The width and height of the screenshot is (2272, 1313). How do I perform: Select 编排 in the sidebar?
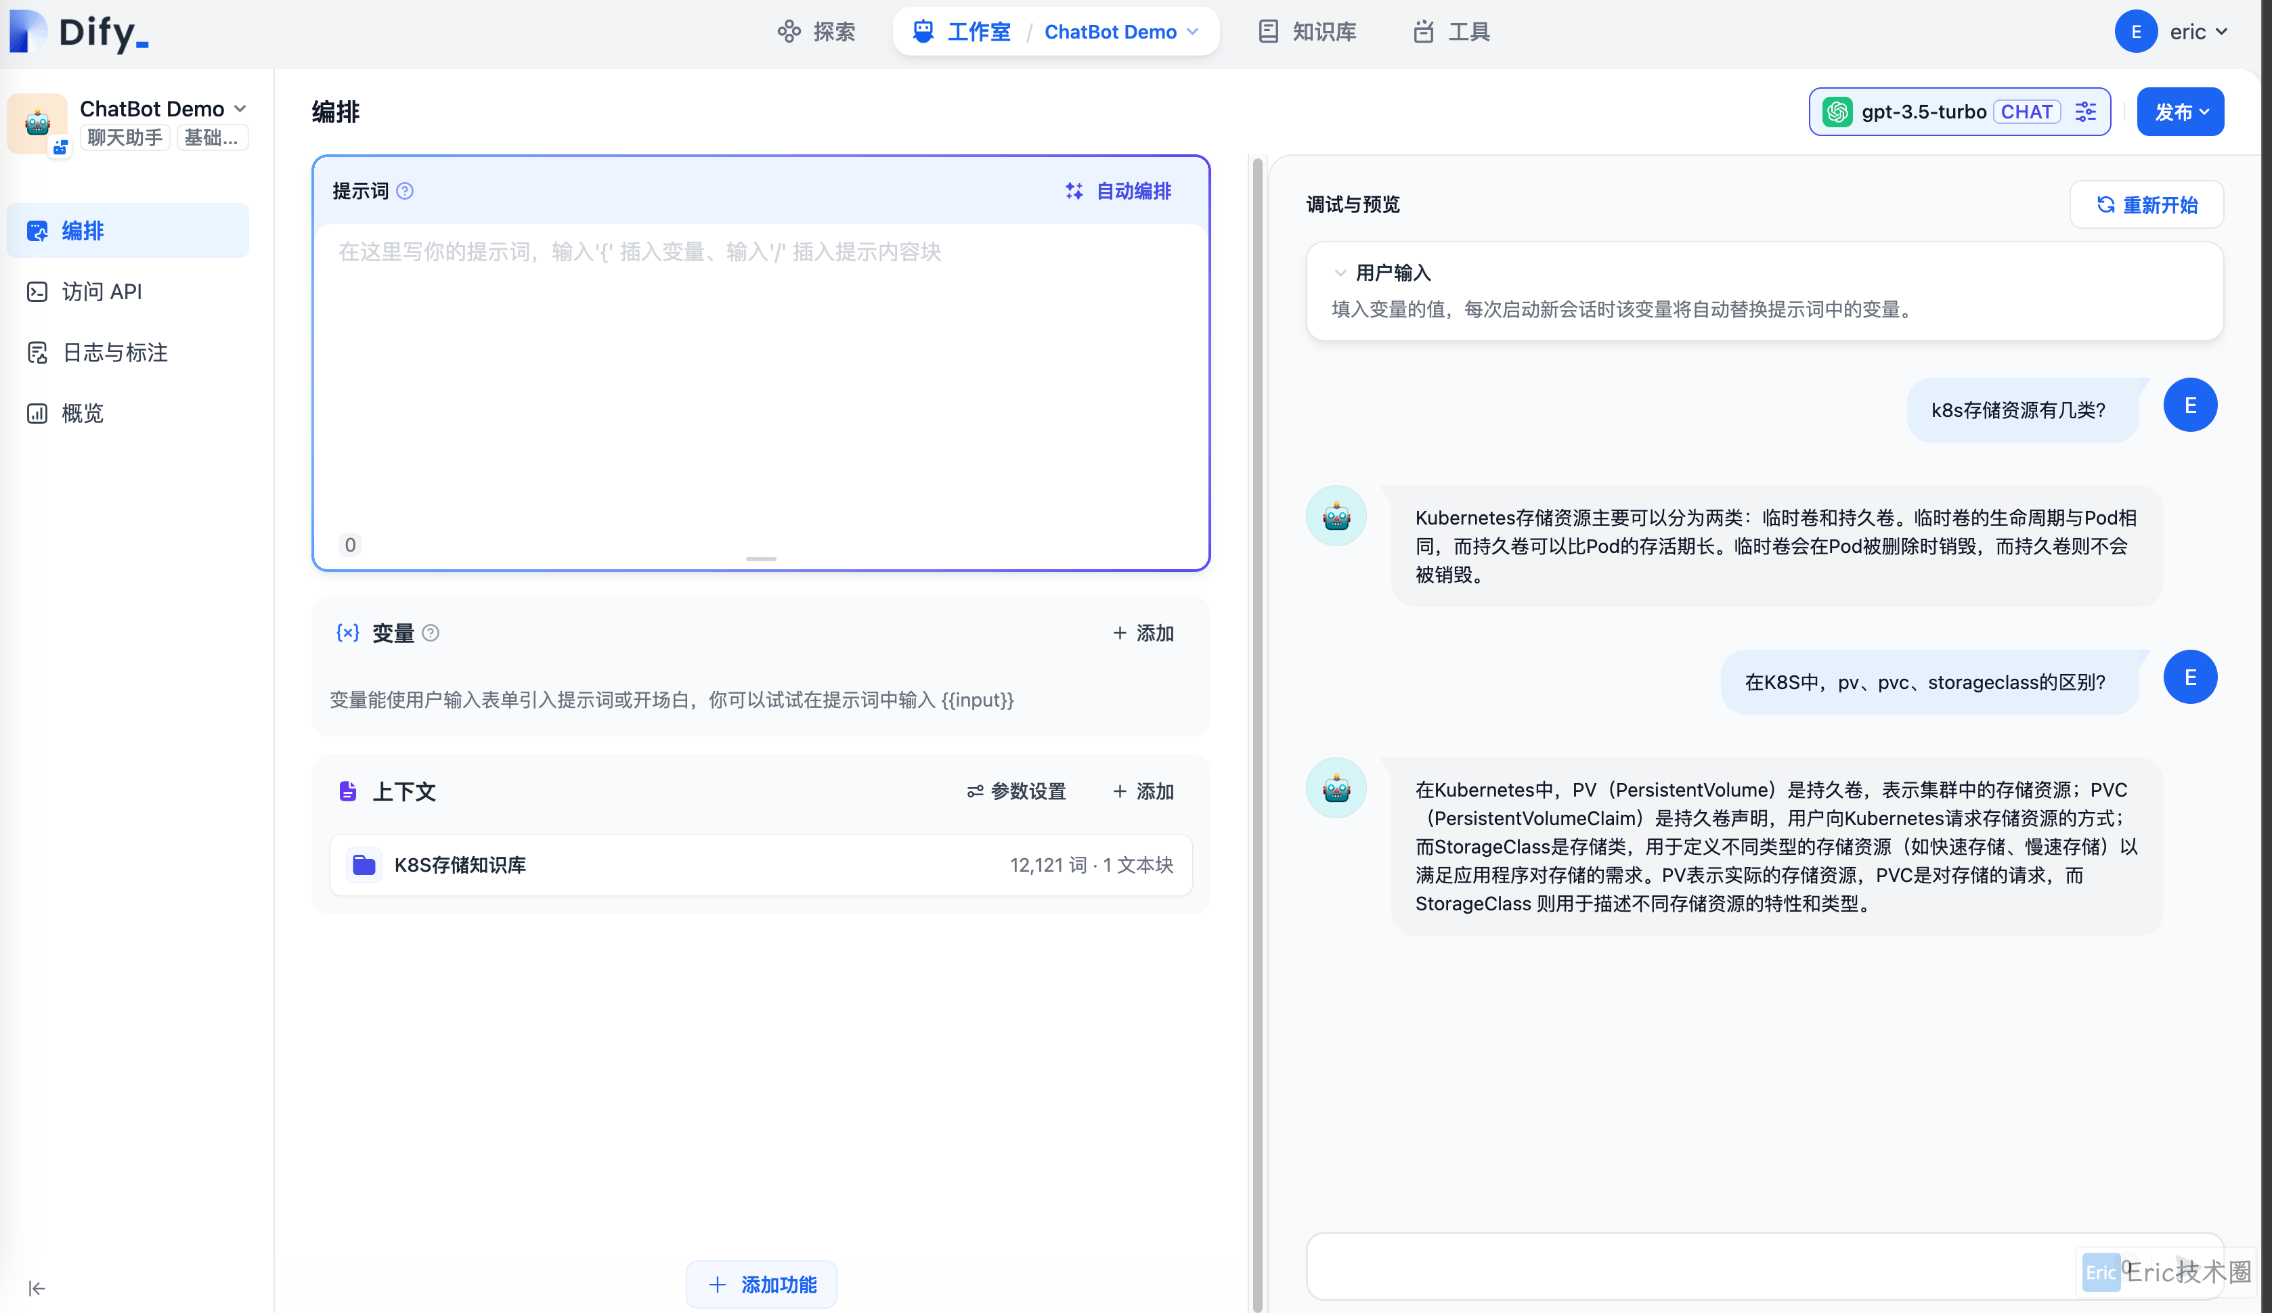tap(128, 231)
